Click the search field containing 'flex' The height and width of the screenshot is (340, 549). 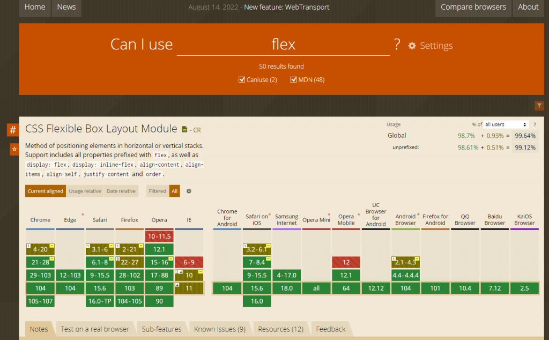click(283, 44)
